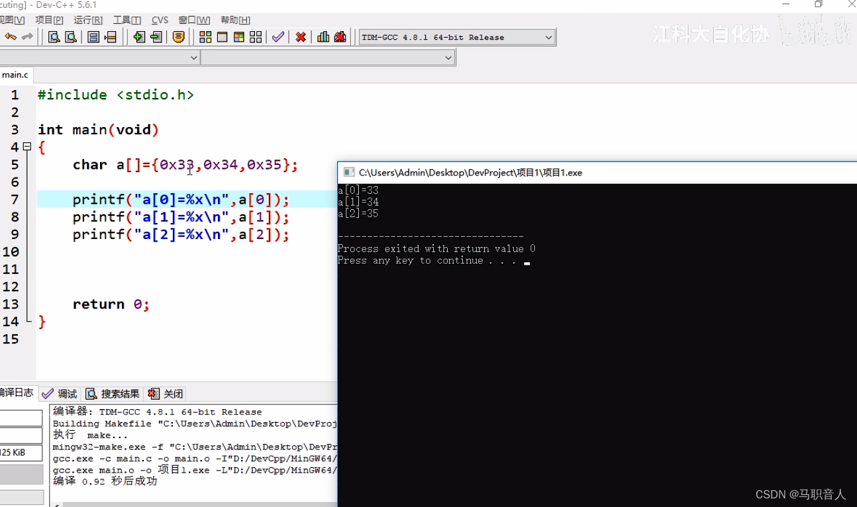Screen dimensions: 857x507
Task: Click console output a[0]=33
Action: [358, 191]
